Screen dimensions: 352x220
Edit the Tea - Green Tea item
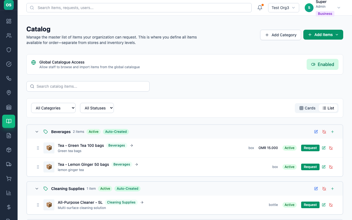coord(324,148)
